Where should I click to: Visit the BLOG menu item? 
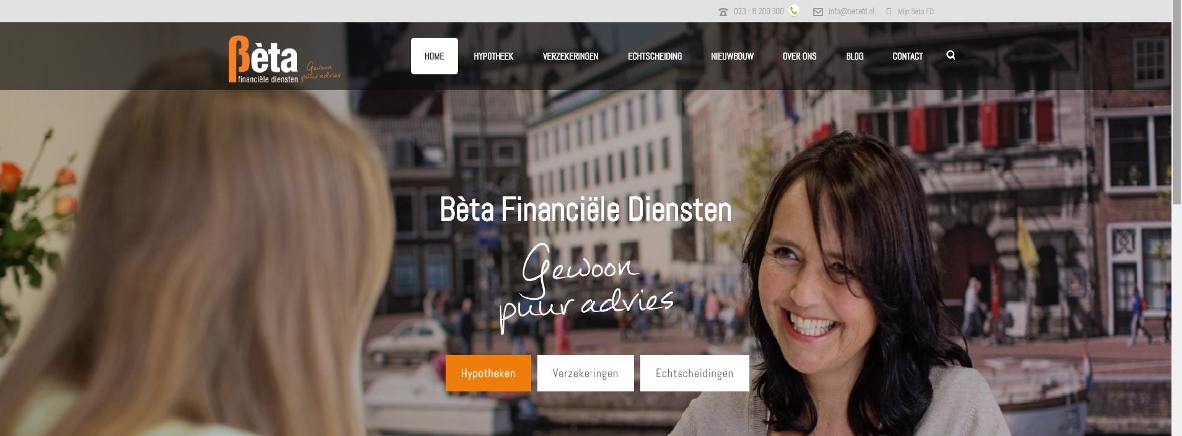pyautogui.click(x=855, y=56)
